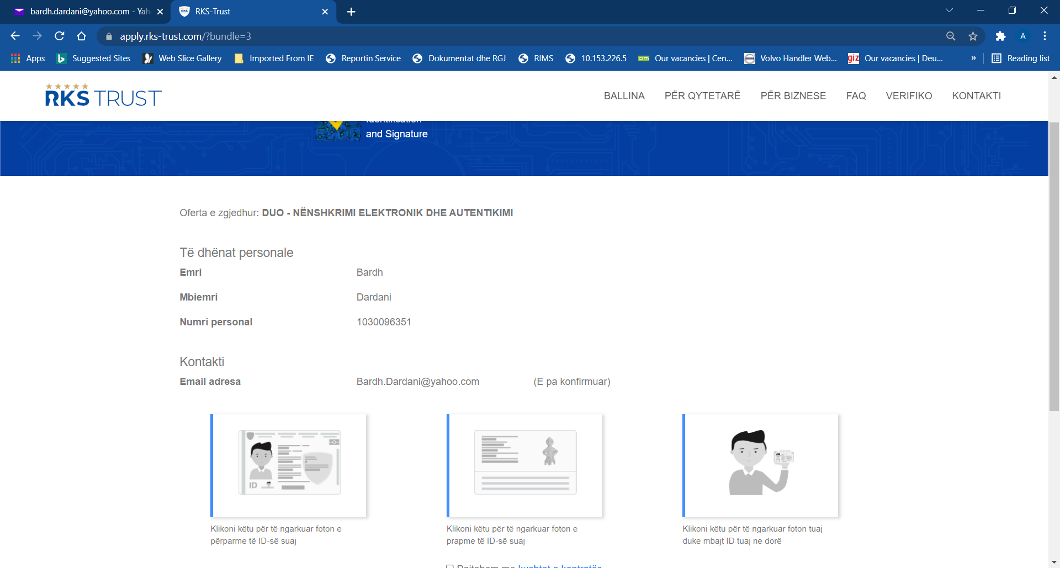Open RIMS bookmark

(x=536, y=58)
